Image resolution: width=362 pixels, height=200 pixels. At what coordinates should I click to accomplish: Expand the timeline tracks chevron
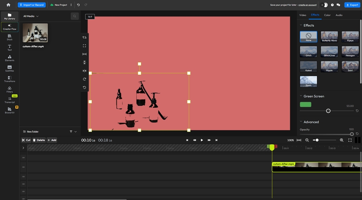(x=23, y=148)
